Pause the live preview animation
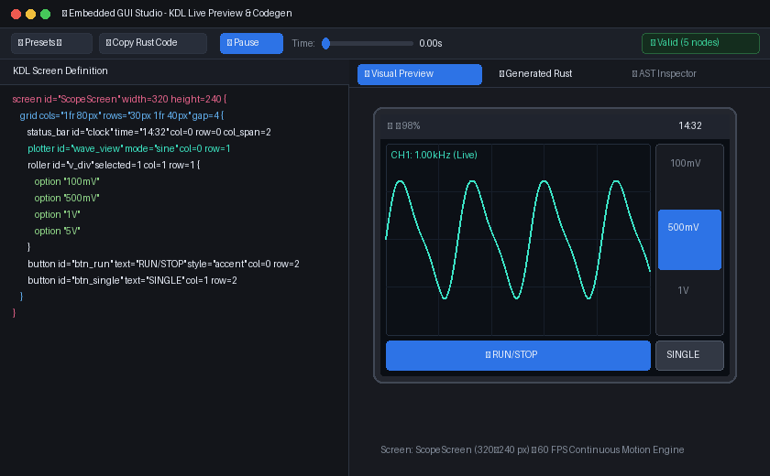Screen dimensions: 770x476 [251, 43]
